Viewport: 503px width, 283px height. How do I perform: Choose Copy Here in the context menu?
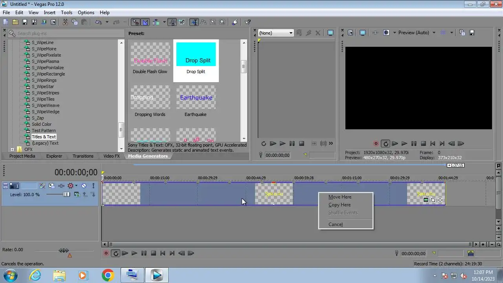(340, 205)
